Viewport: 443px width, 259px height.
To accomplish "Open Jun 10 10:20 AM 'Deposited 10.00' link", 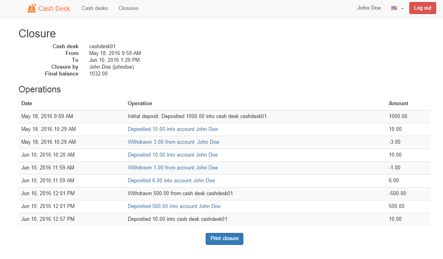I will coord(173,155).
